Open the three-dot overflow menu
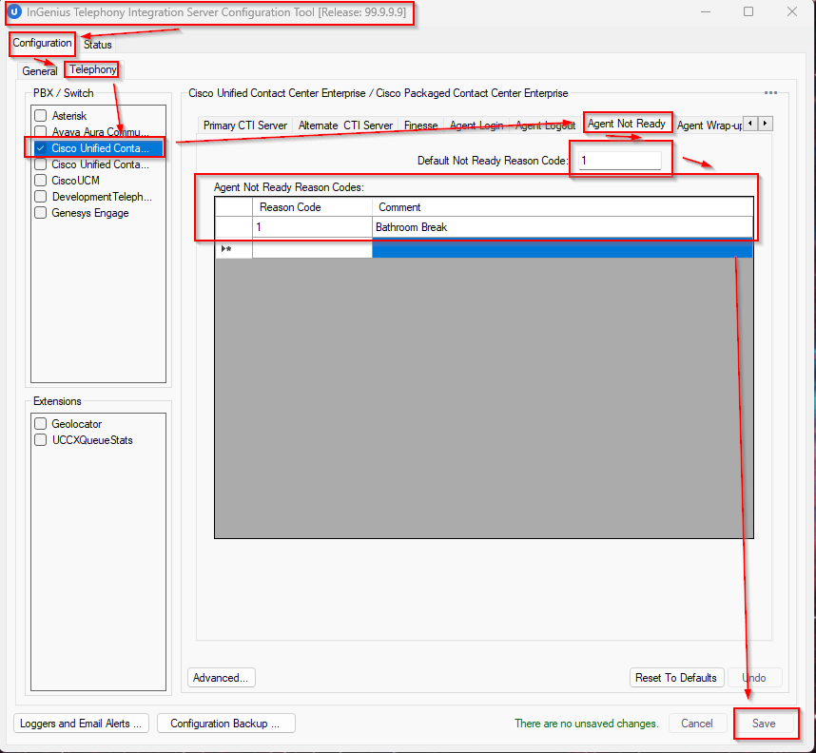The image size is (816, 753). 770,93
